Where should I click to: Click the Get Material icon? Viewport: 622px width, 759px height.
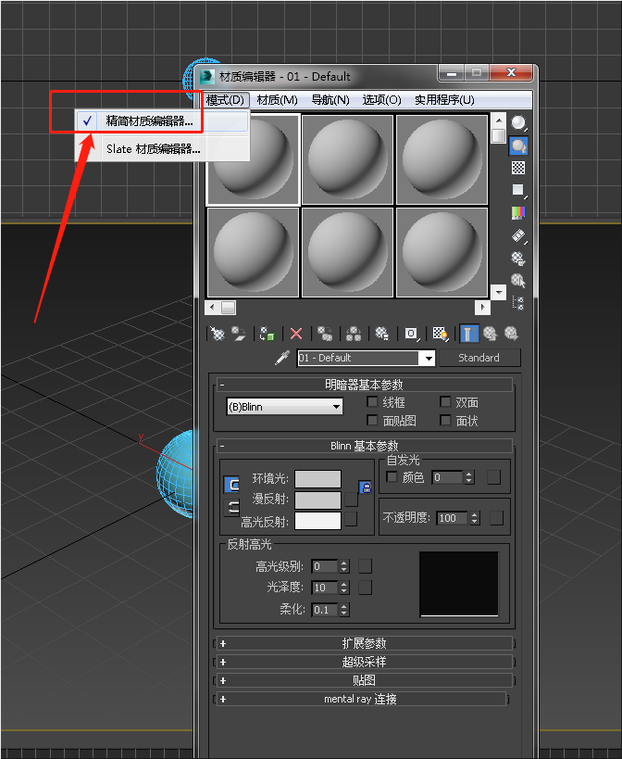click(218, 334)
